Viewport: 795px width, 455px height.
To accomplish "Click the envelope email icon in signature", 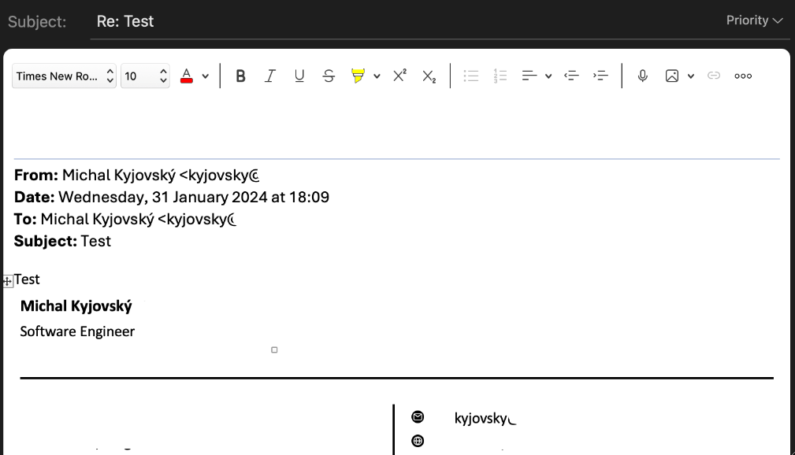I will [x=418, y=417].
